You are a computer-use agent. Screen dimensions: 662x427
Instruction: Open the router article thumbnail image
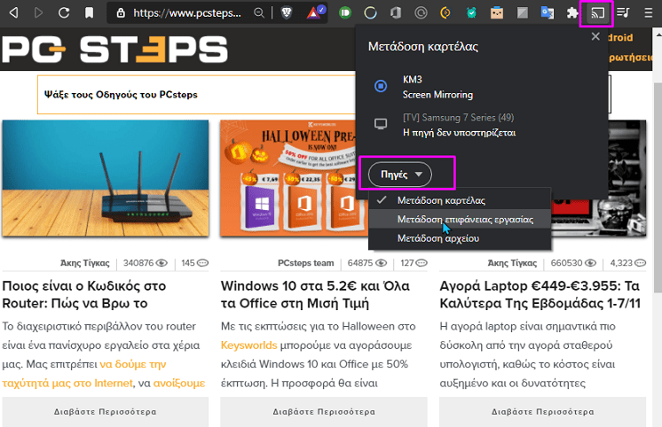click(106, 178)
